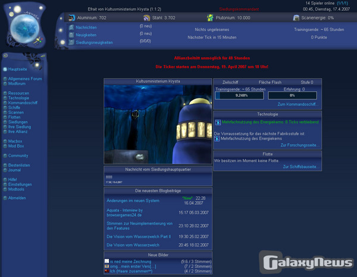Click the Kultusministerium Krysta settlement image
This screenshot has width=357, height=277.
coord(158,123)
